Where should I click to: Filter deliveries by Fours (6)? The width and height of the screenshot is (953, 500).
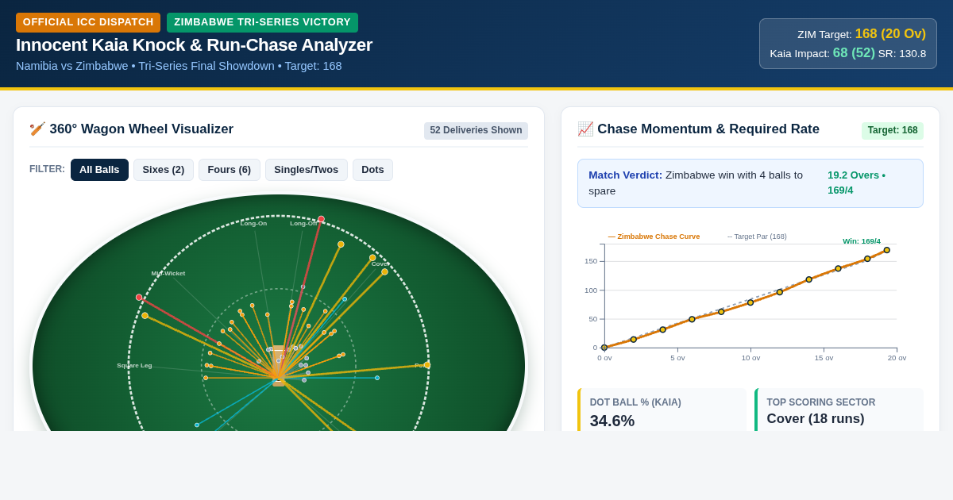tap(229, 170)
